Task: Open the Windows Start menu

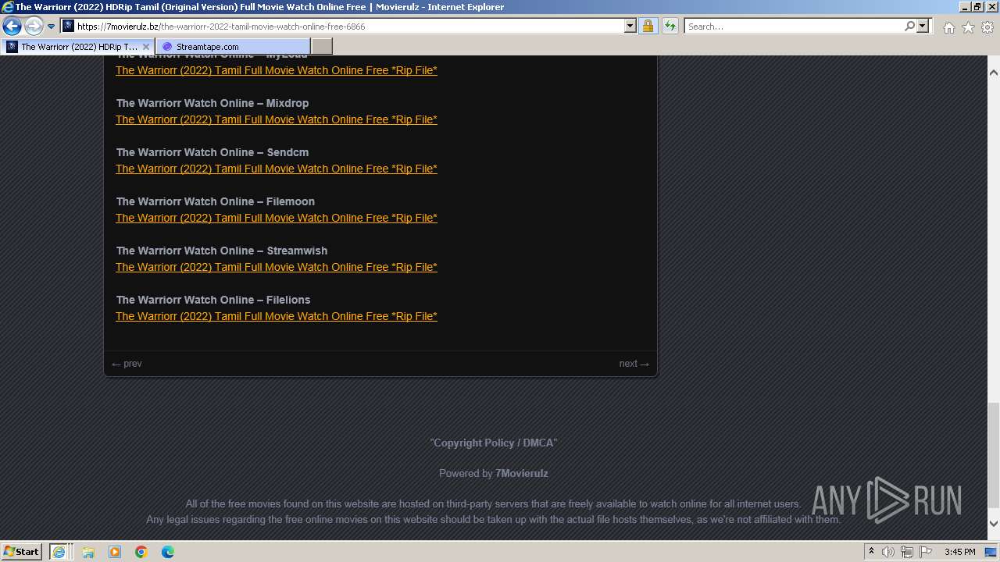Action: [x=22, y=552]
